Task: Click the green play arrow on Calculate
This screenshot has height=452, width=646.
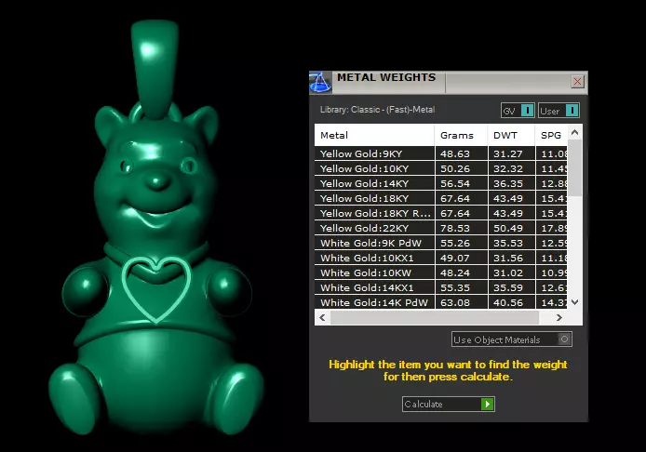Action: (x=488, y=404)
